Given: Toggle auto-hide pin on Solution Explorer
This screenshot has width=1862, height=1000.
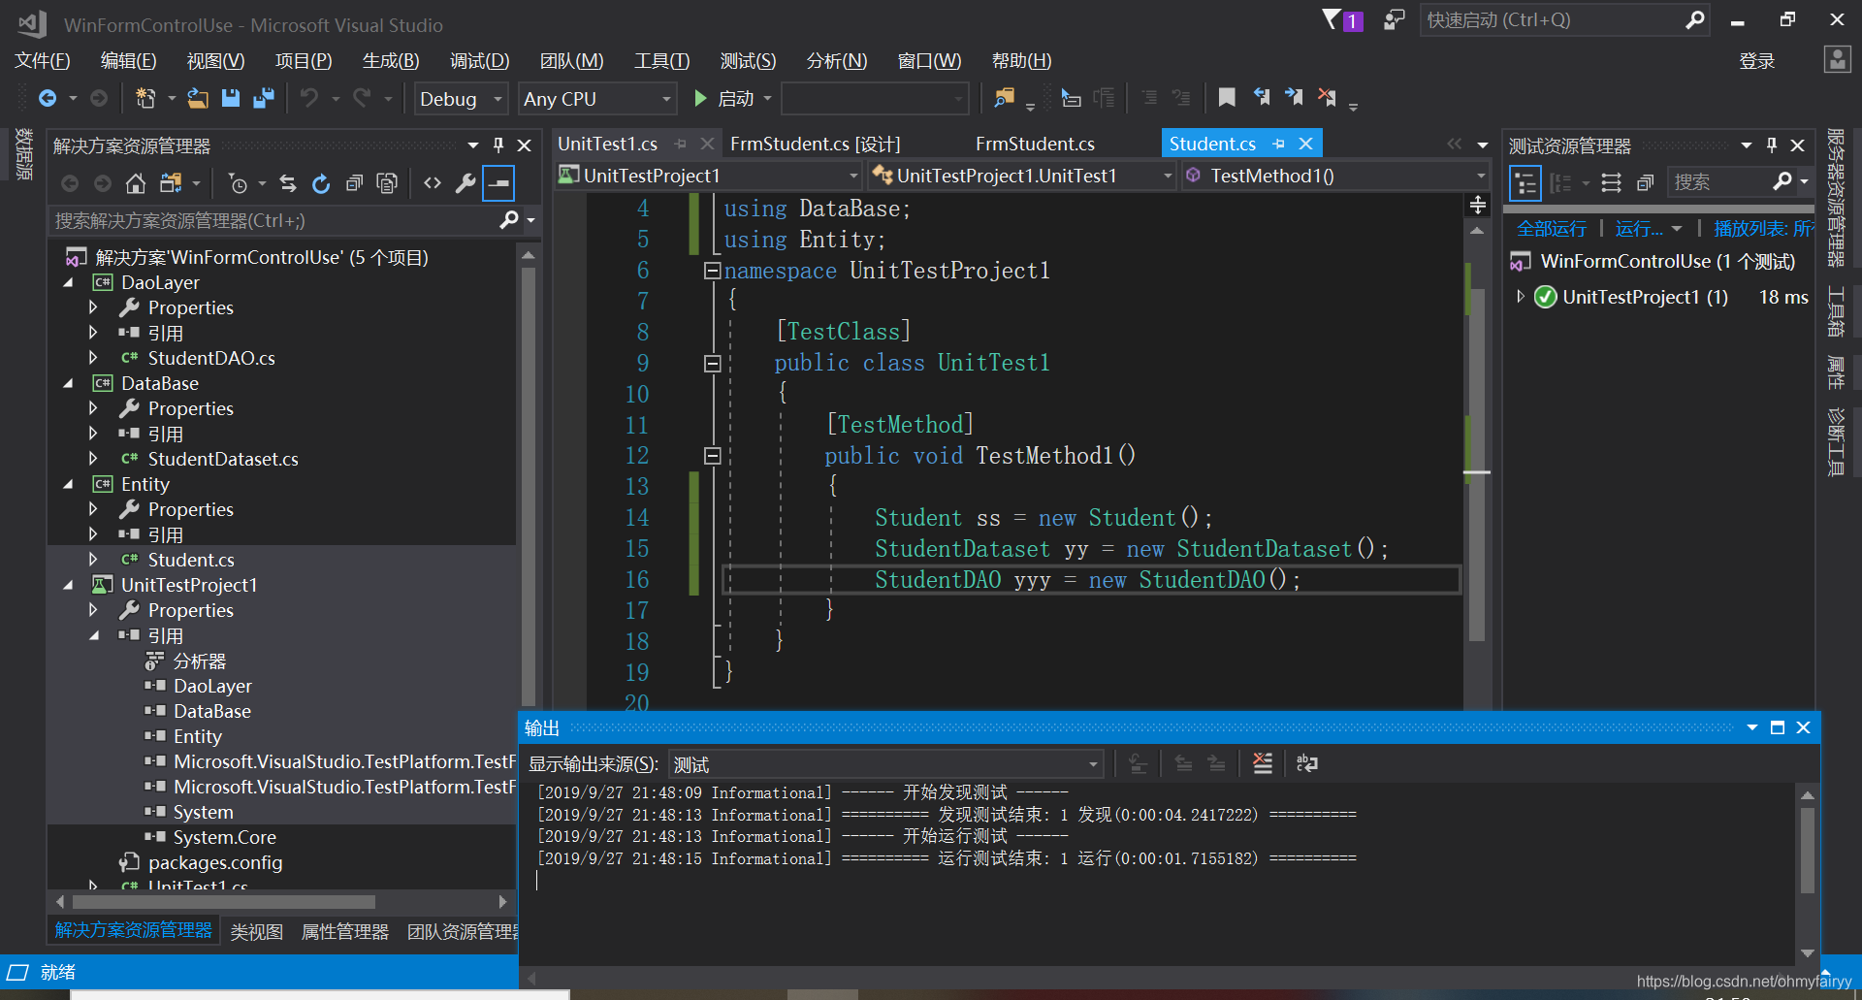Looking at the screenshot, I should (x=498, y=145).
